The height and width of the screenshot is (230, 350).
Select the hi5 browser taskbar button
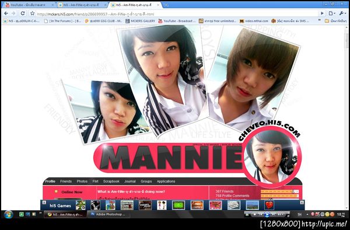[65, 214]
